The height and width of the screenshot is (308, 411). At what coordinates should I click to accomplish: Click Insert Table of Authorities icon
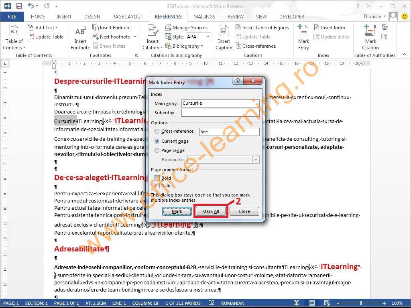385,27
